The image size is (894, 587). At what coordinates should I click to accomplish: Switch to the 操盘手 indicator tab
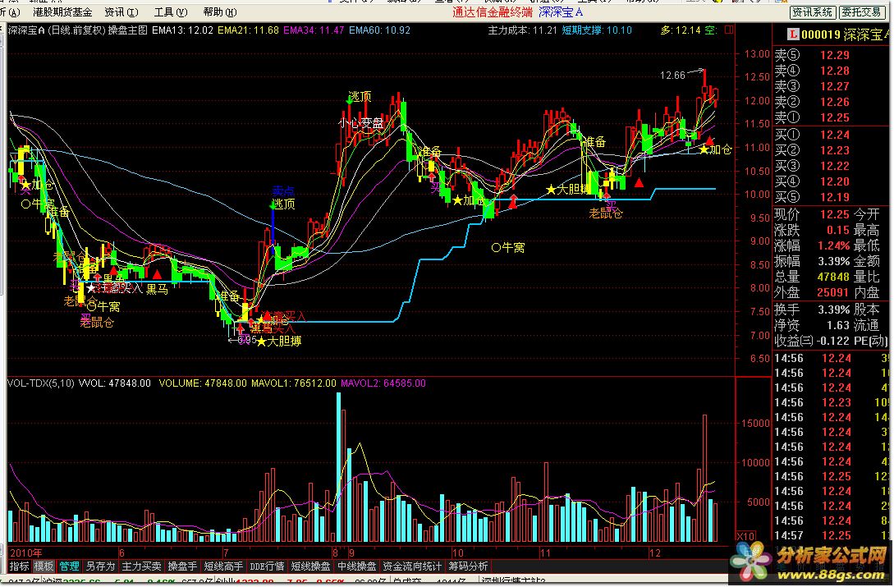point(182,566)
